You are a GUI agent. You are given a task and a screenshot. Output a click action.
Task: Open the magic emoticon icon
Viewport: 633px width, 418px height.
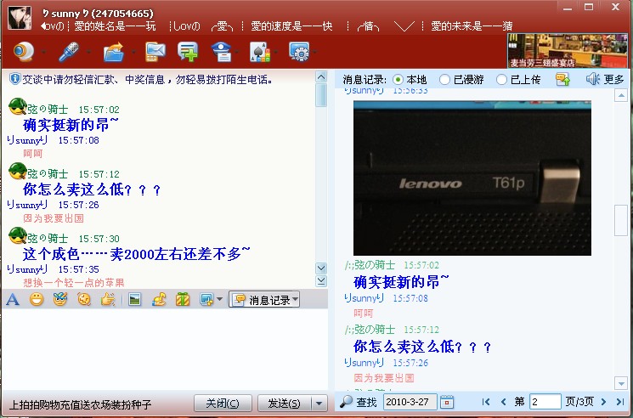[x=60, y=299]
